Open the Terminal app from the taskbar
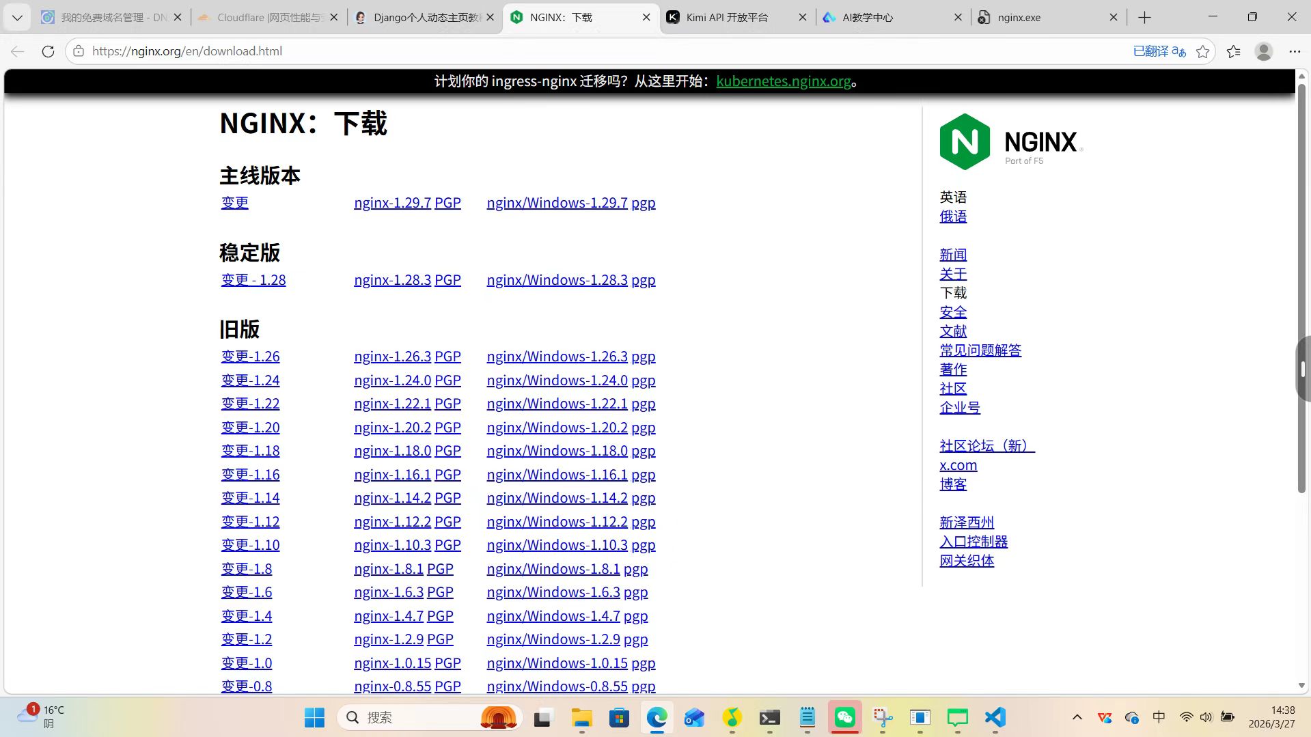The image size is (1311, 737). (770, 717)
